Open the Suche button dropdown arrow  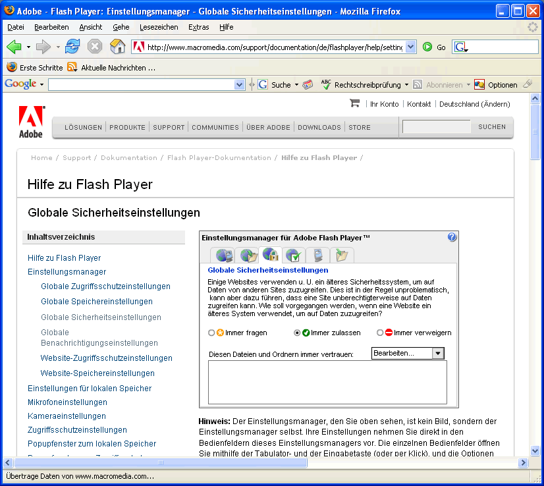296,85
